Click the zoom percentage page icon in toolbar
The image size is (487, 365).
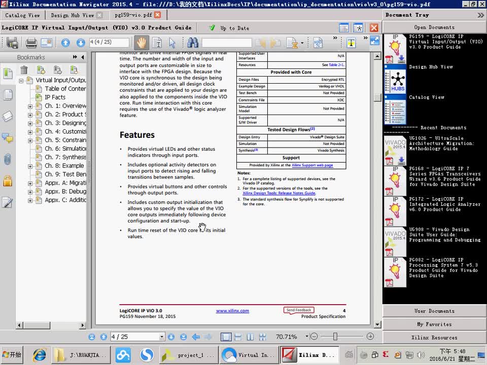(x=318, y=43)
